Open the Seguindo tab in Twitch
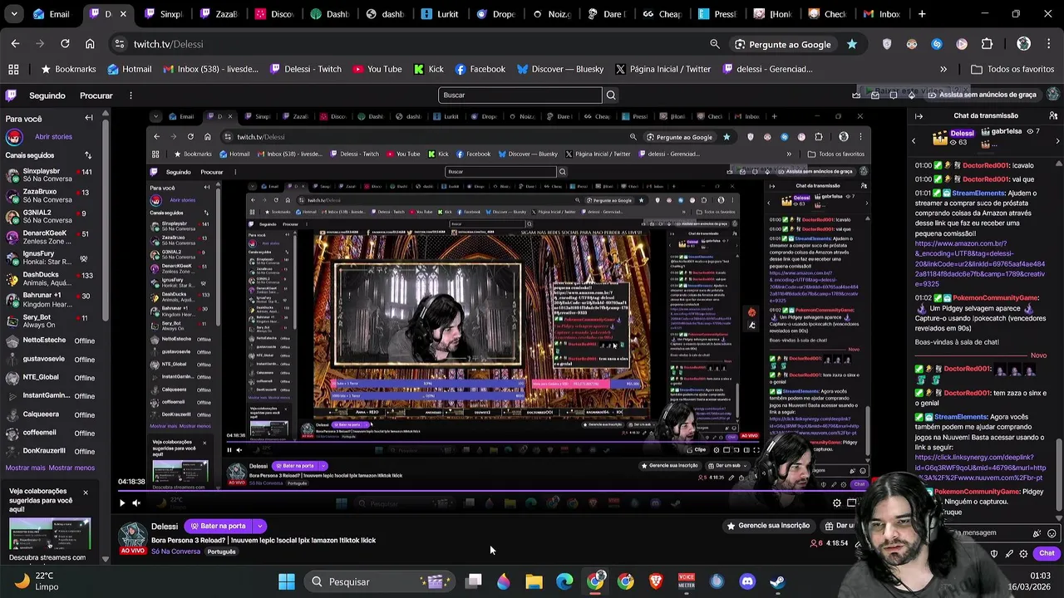 47,96
